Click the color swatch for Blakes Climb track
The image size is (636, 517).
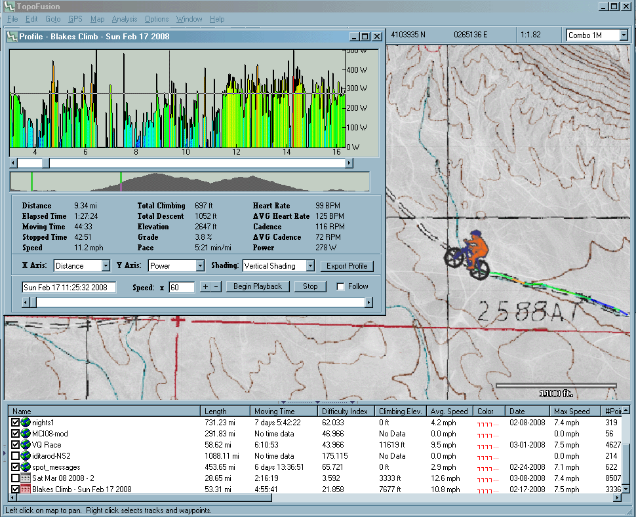(x=488, y=490)
